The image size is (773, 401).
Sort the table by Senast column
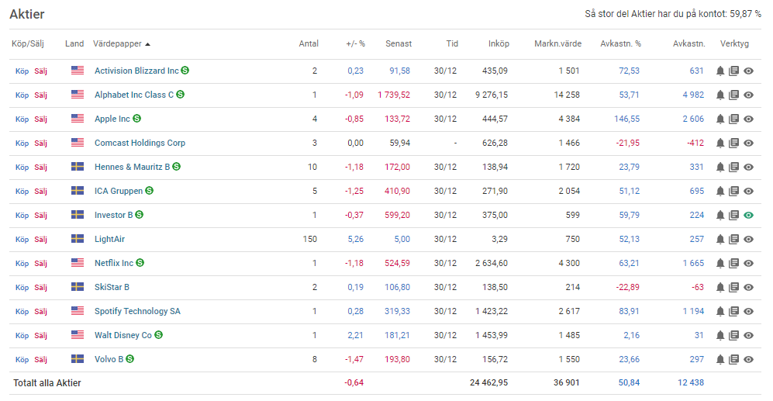[399, 43]
